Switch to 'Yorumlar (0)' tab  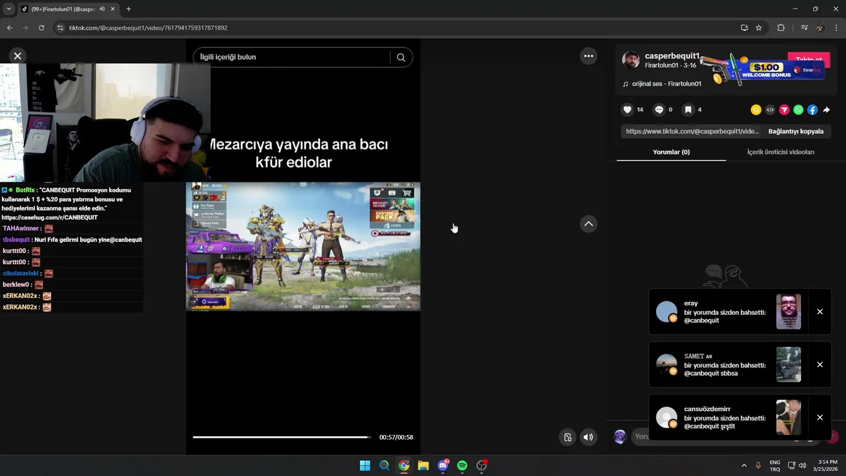671,152
